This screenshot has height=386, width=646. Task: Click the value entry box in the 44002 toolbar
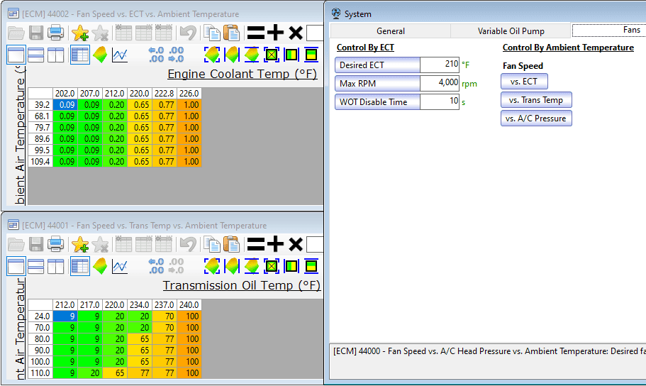coord(315,33)
